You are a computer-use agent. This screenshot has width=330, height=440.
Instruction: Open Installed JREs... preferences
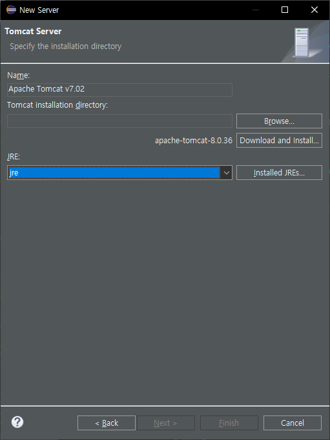[x=279, y=172]
